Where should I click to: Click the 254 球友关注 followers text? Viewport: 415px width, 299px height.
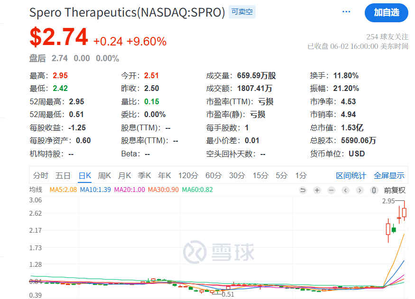tap(387, 37)
